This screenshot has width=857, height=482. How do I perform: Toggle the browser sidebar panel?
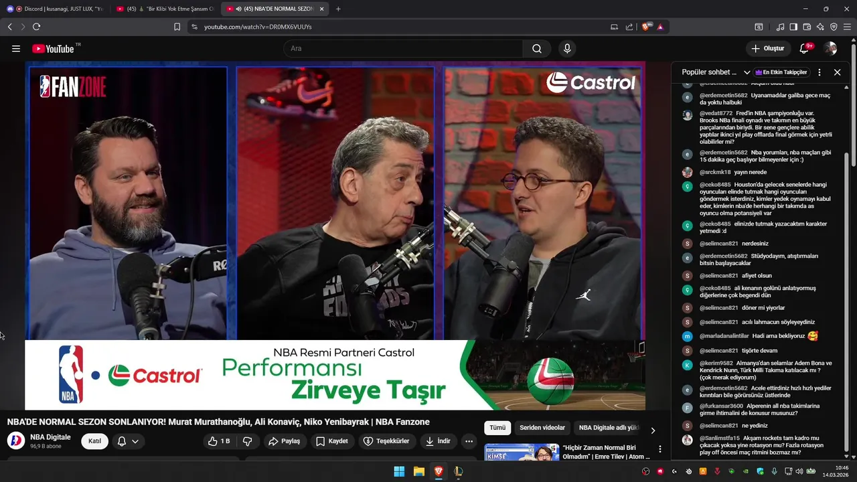(x=793, y=27)
